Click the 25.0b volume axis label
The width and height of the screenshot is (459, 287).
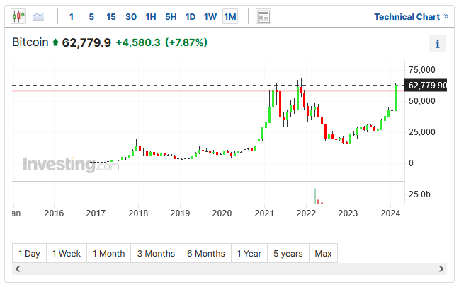coord(419,194)
